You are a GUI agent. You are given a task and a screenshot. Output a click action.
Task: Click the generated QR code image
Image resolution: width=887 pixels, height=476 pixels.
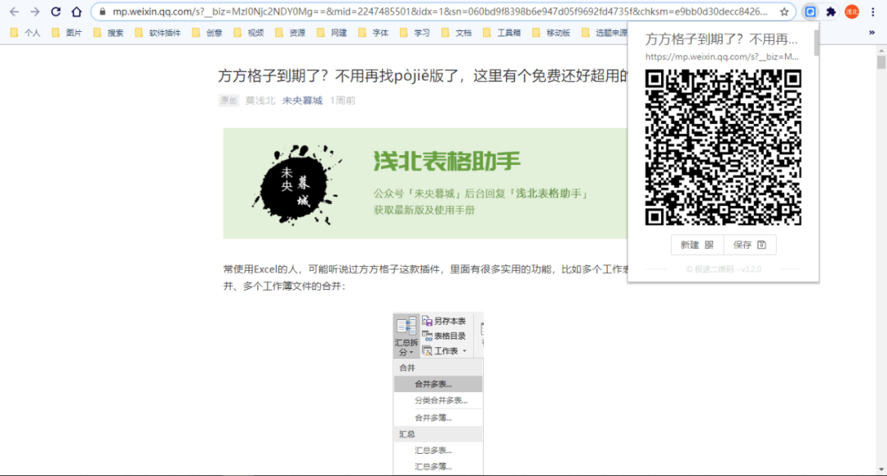(723, 148)
